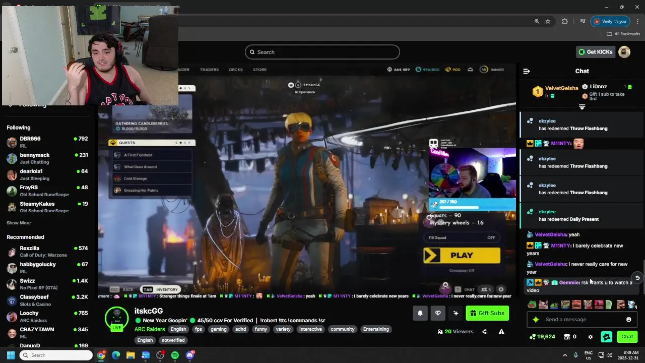Show the 20 Viewers list
This screenshot has height=363, width=645.
pyautogui.click(x=456, y=332)
